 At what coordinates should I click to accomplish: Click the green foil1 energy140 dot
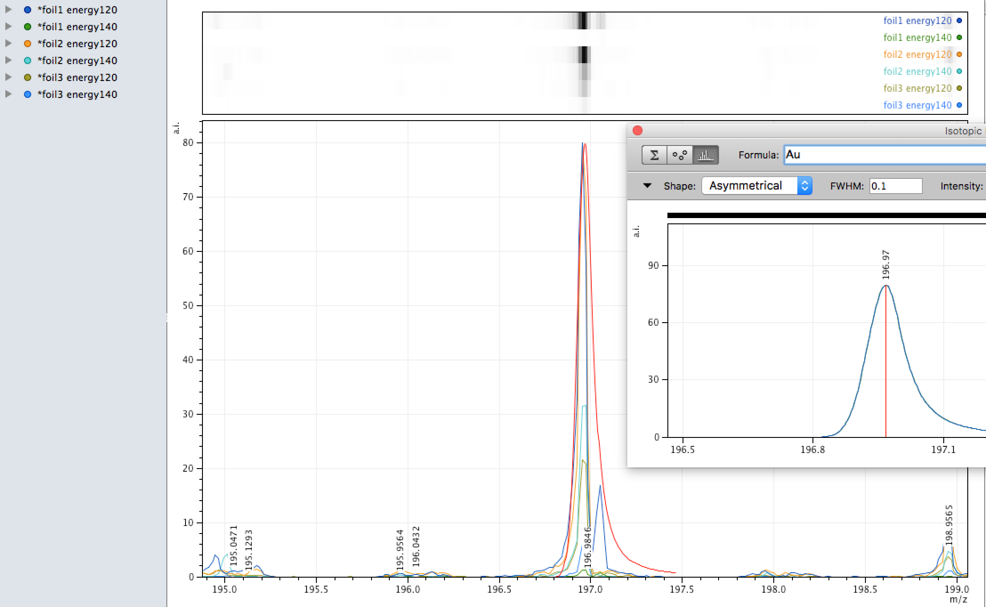coord(28,27)
